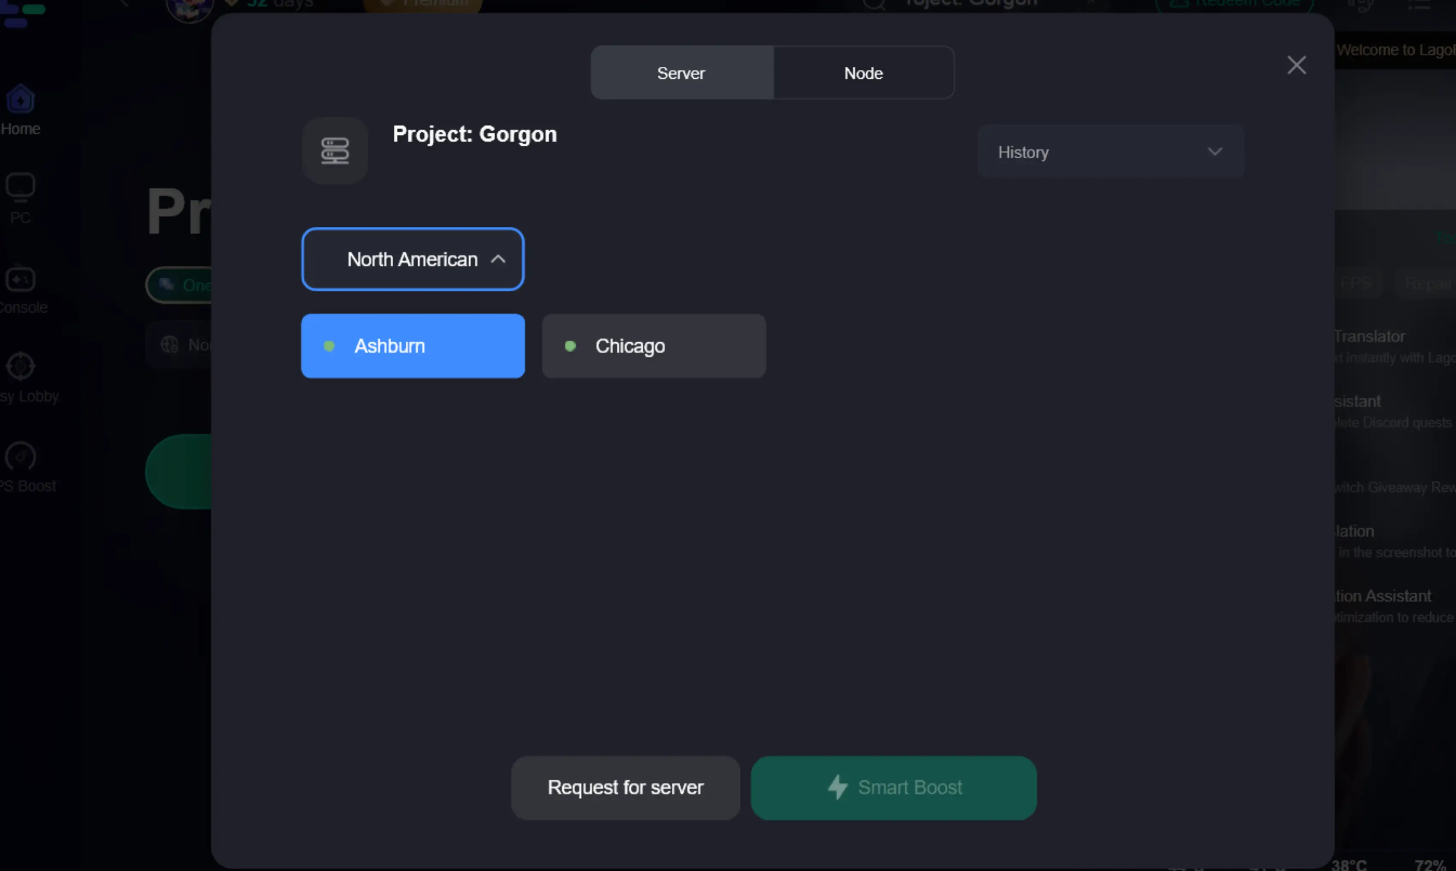
Task: Click the Easy Lobby crosshair icon
Action: click(21, 367)
